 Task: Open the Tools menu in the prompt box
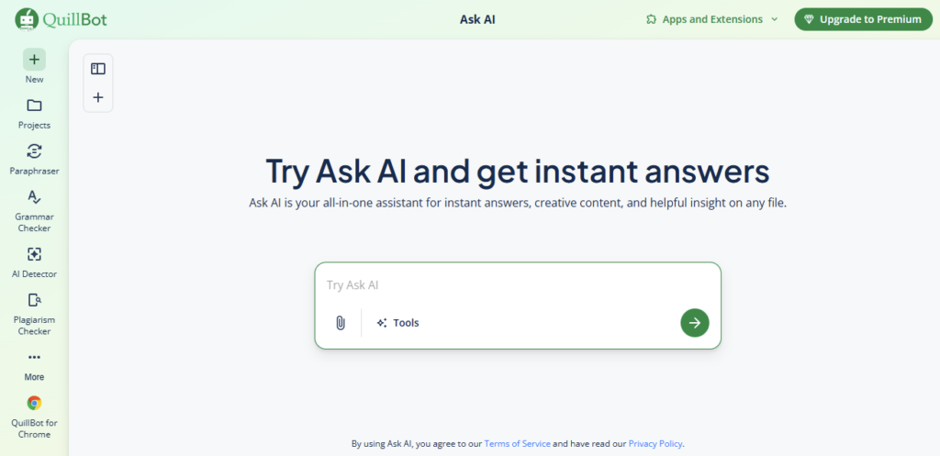(x=397, y=323)
